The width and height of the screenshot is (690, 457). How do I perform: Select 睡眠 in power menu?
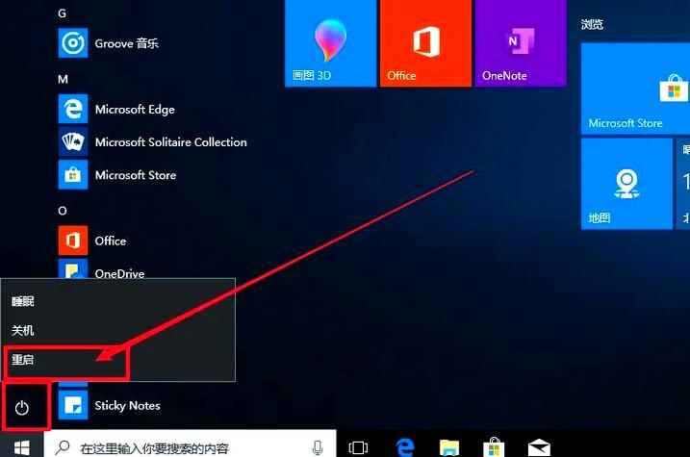[x=118, y=301]
